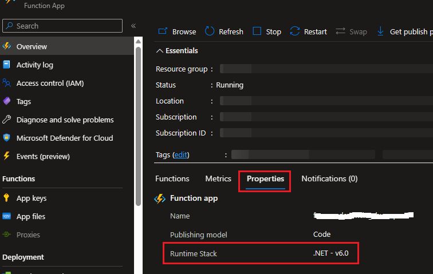Click the Restart toolbar button
The height and width of the screenshot is (274, 433).
click(x=309, y=31)
